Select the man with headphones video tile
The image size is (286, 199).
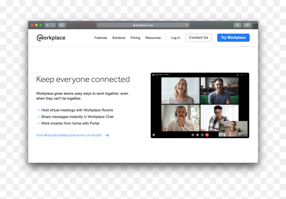coord(180,118)
